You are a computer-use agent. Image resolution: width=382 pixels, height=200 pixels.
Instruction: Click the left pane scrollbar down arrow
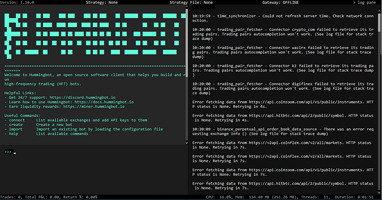(x=187, y=143)
